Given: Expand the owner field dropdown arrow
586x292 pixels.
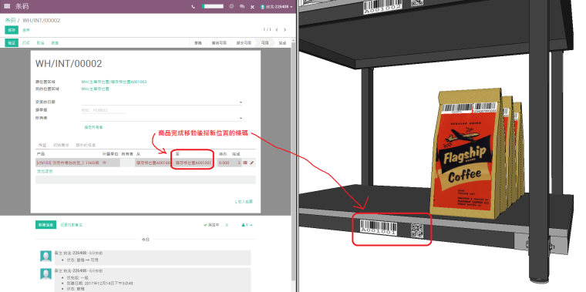Looking at the screenshot, I should [x=241, y=119].
